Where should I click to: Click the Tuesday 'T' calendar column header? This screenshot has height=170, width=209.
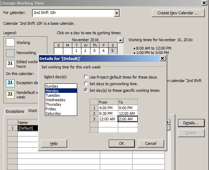click(77, 45)
